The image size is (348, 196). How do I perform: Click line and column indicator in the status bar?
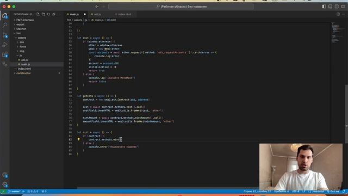[x=257, y=191]
